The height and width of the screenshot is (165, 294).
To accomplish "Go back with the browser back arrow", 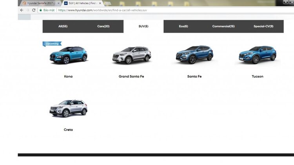I will [x=22, y=10].
